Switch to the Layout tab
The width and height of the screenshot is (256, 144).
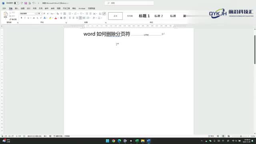tap(35, 8)
